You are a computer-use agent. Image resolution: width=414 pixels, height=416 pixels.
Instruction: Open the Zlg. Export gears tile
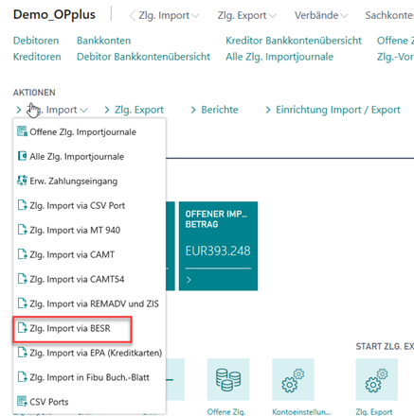pos(376,379)
